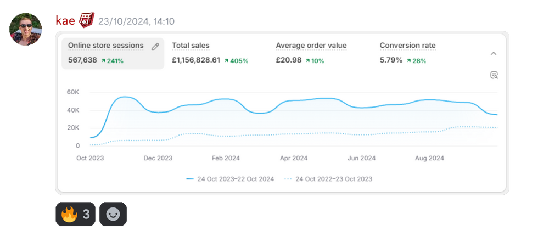Switch to the Total sales metric
Screen dimensions: 549x236
[x=191, y=46]
